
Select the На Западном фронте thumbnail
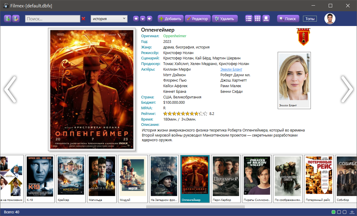164,179
